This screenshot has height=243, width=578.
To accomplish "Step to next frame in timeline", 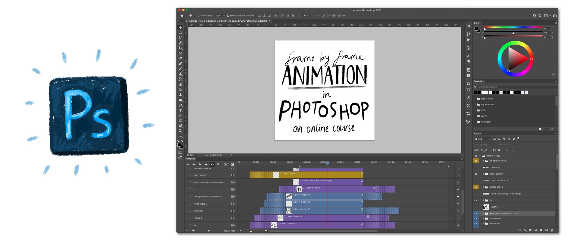I will coord(206,165).
